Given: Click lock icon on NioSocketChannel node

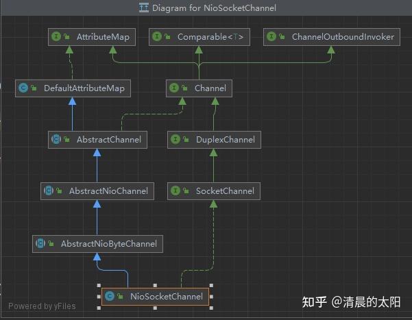Looking at the screenshot, I should click(x=121, y=296).
